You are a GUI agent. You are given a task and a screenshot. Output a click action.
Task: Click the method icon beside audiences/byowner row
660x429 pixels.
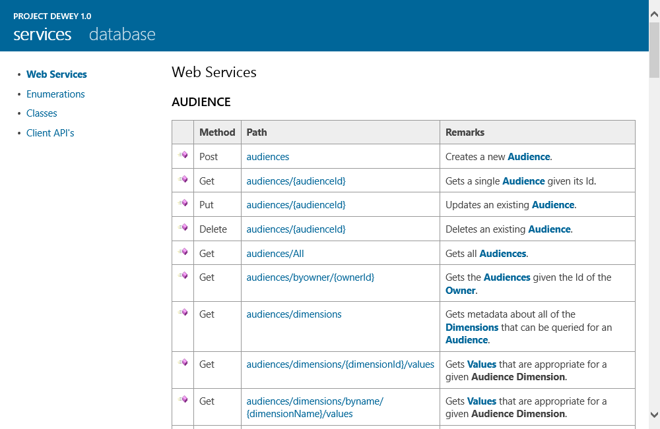pyautogui.click(x=183, y=276)
